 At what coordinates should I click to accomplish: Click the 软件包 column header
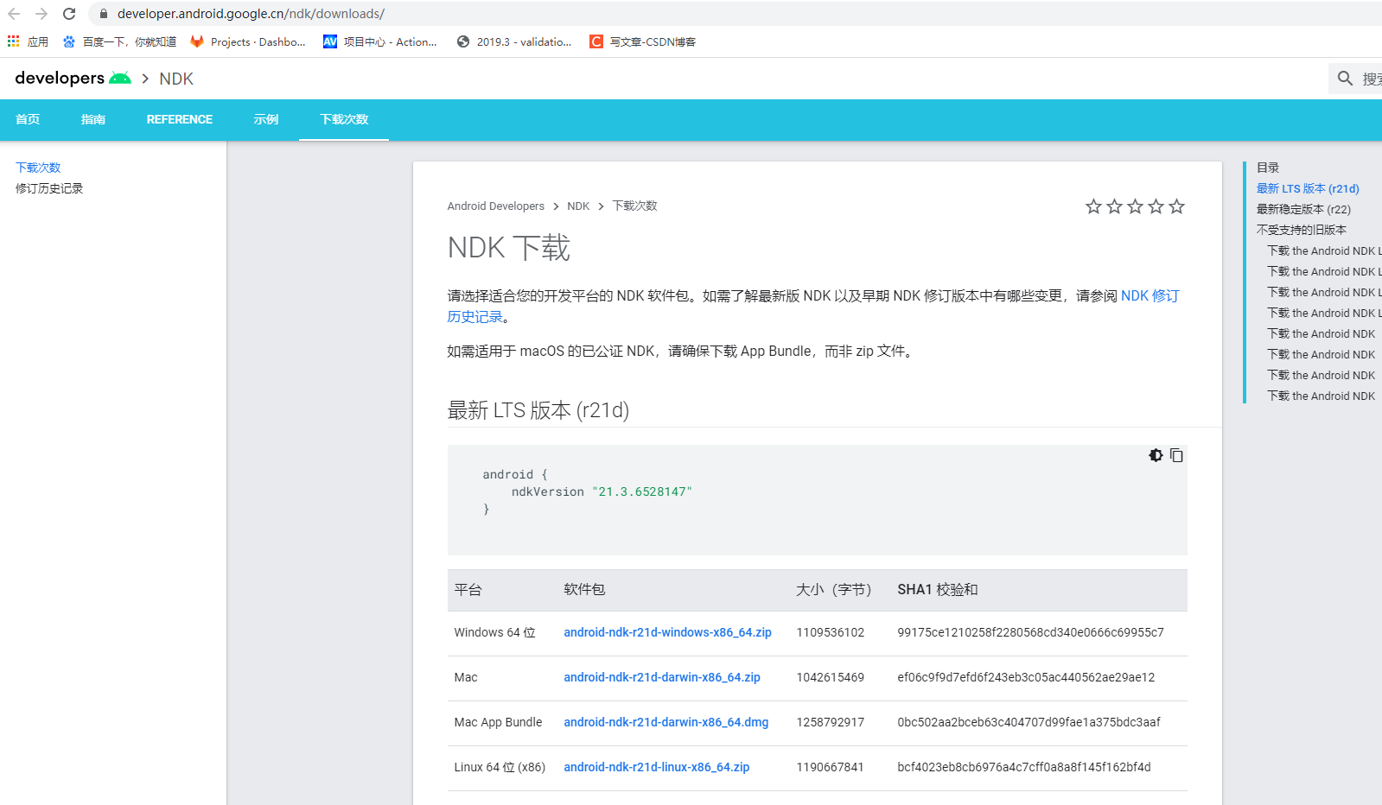(x=584, y=590)
